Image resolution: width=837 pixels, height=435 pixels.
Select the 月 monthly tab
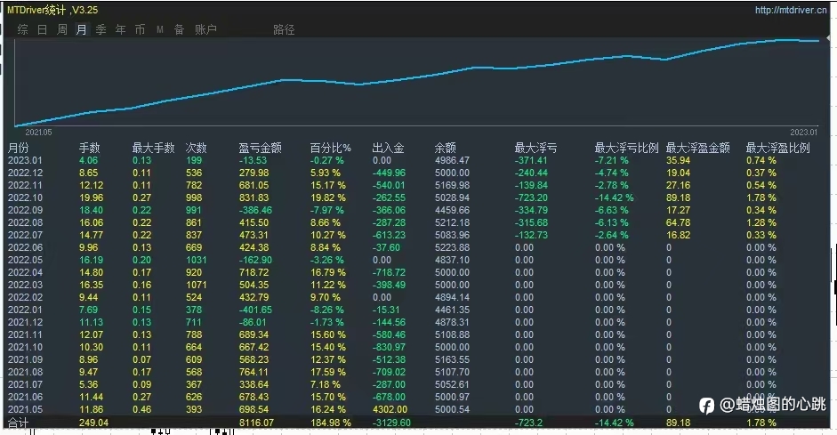click(x=81, y=29)
